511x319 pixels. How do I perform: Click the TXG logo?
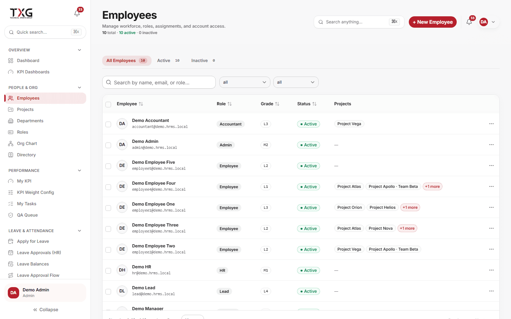[x=21, y=13]
